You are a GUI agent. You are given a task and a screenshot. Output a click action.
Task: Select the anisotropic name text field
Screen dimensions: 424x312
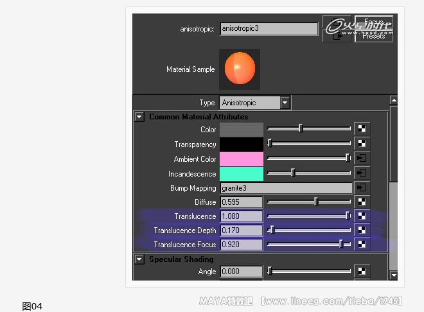pos(269,29)
